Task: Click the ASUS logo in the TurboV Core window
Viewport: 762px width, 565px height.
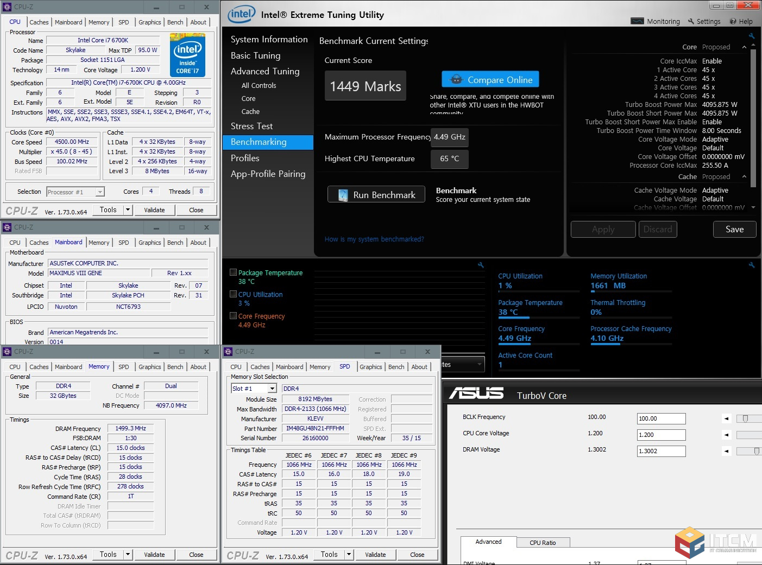Action: 476,393
